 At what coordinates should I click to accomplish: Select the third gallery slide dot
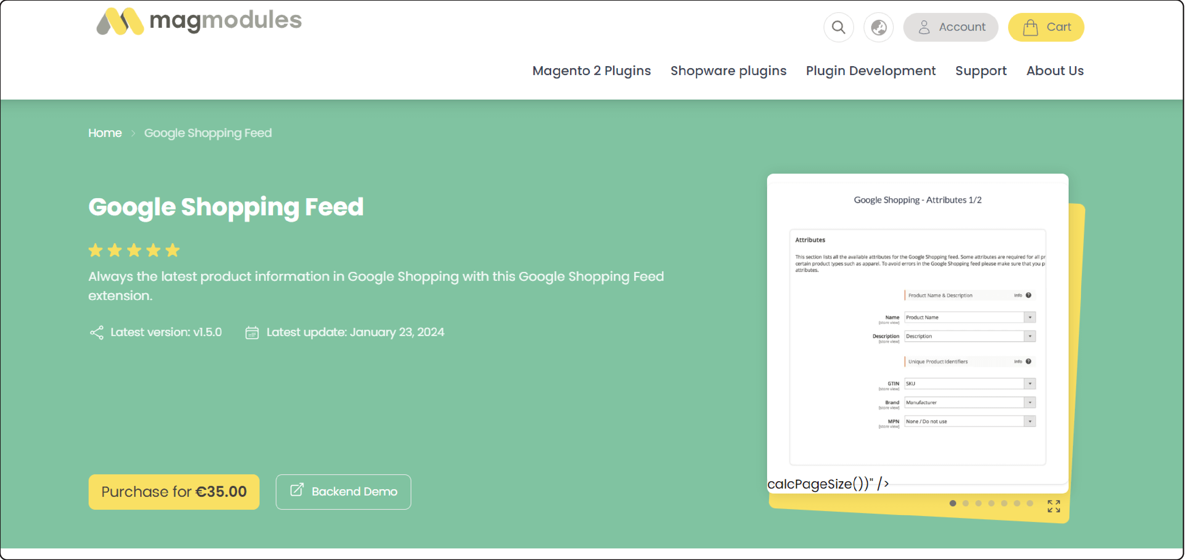tap(978, 503)
